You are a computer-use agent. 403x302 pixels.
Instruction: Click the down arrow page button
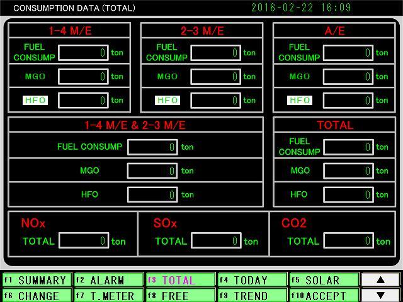(380, 295)
